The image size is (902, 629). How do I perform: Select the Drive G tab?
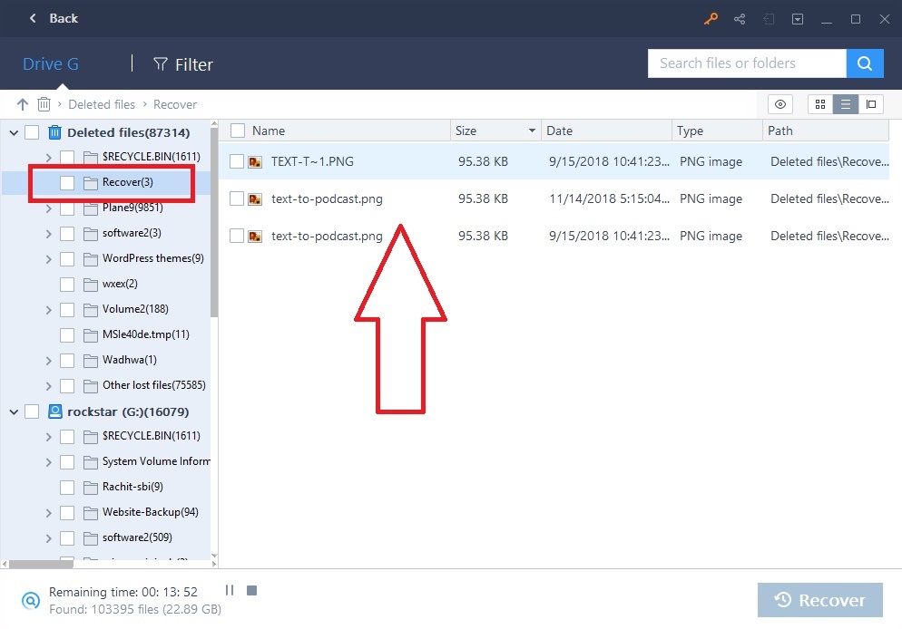coord(51,63)
